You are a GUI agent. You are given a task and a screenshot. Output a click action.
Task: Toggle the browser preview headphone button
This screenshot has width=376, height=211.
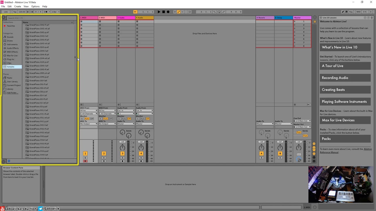point(9,161)
